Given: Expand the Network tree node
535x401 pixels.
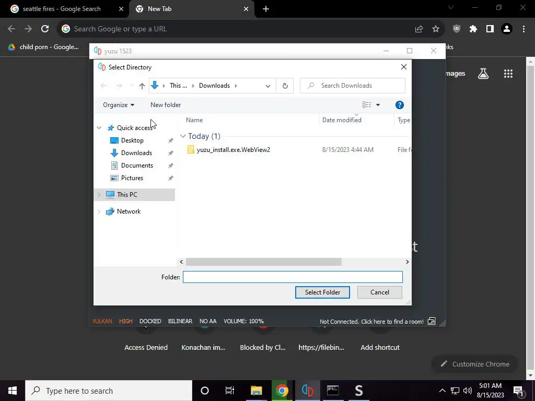Looking at the screenshot, I should [x=99, y=211].
